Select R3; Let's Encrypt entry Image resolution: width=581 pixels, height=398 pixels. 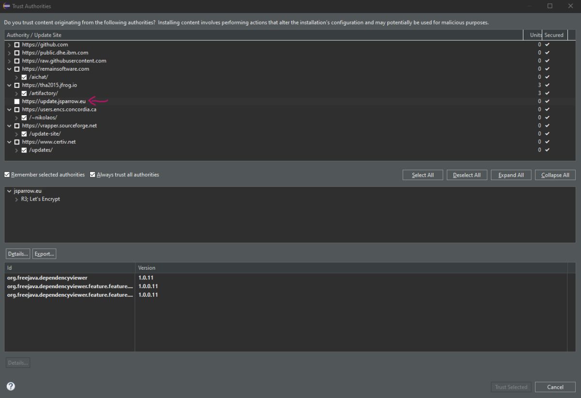(41, 199)
